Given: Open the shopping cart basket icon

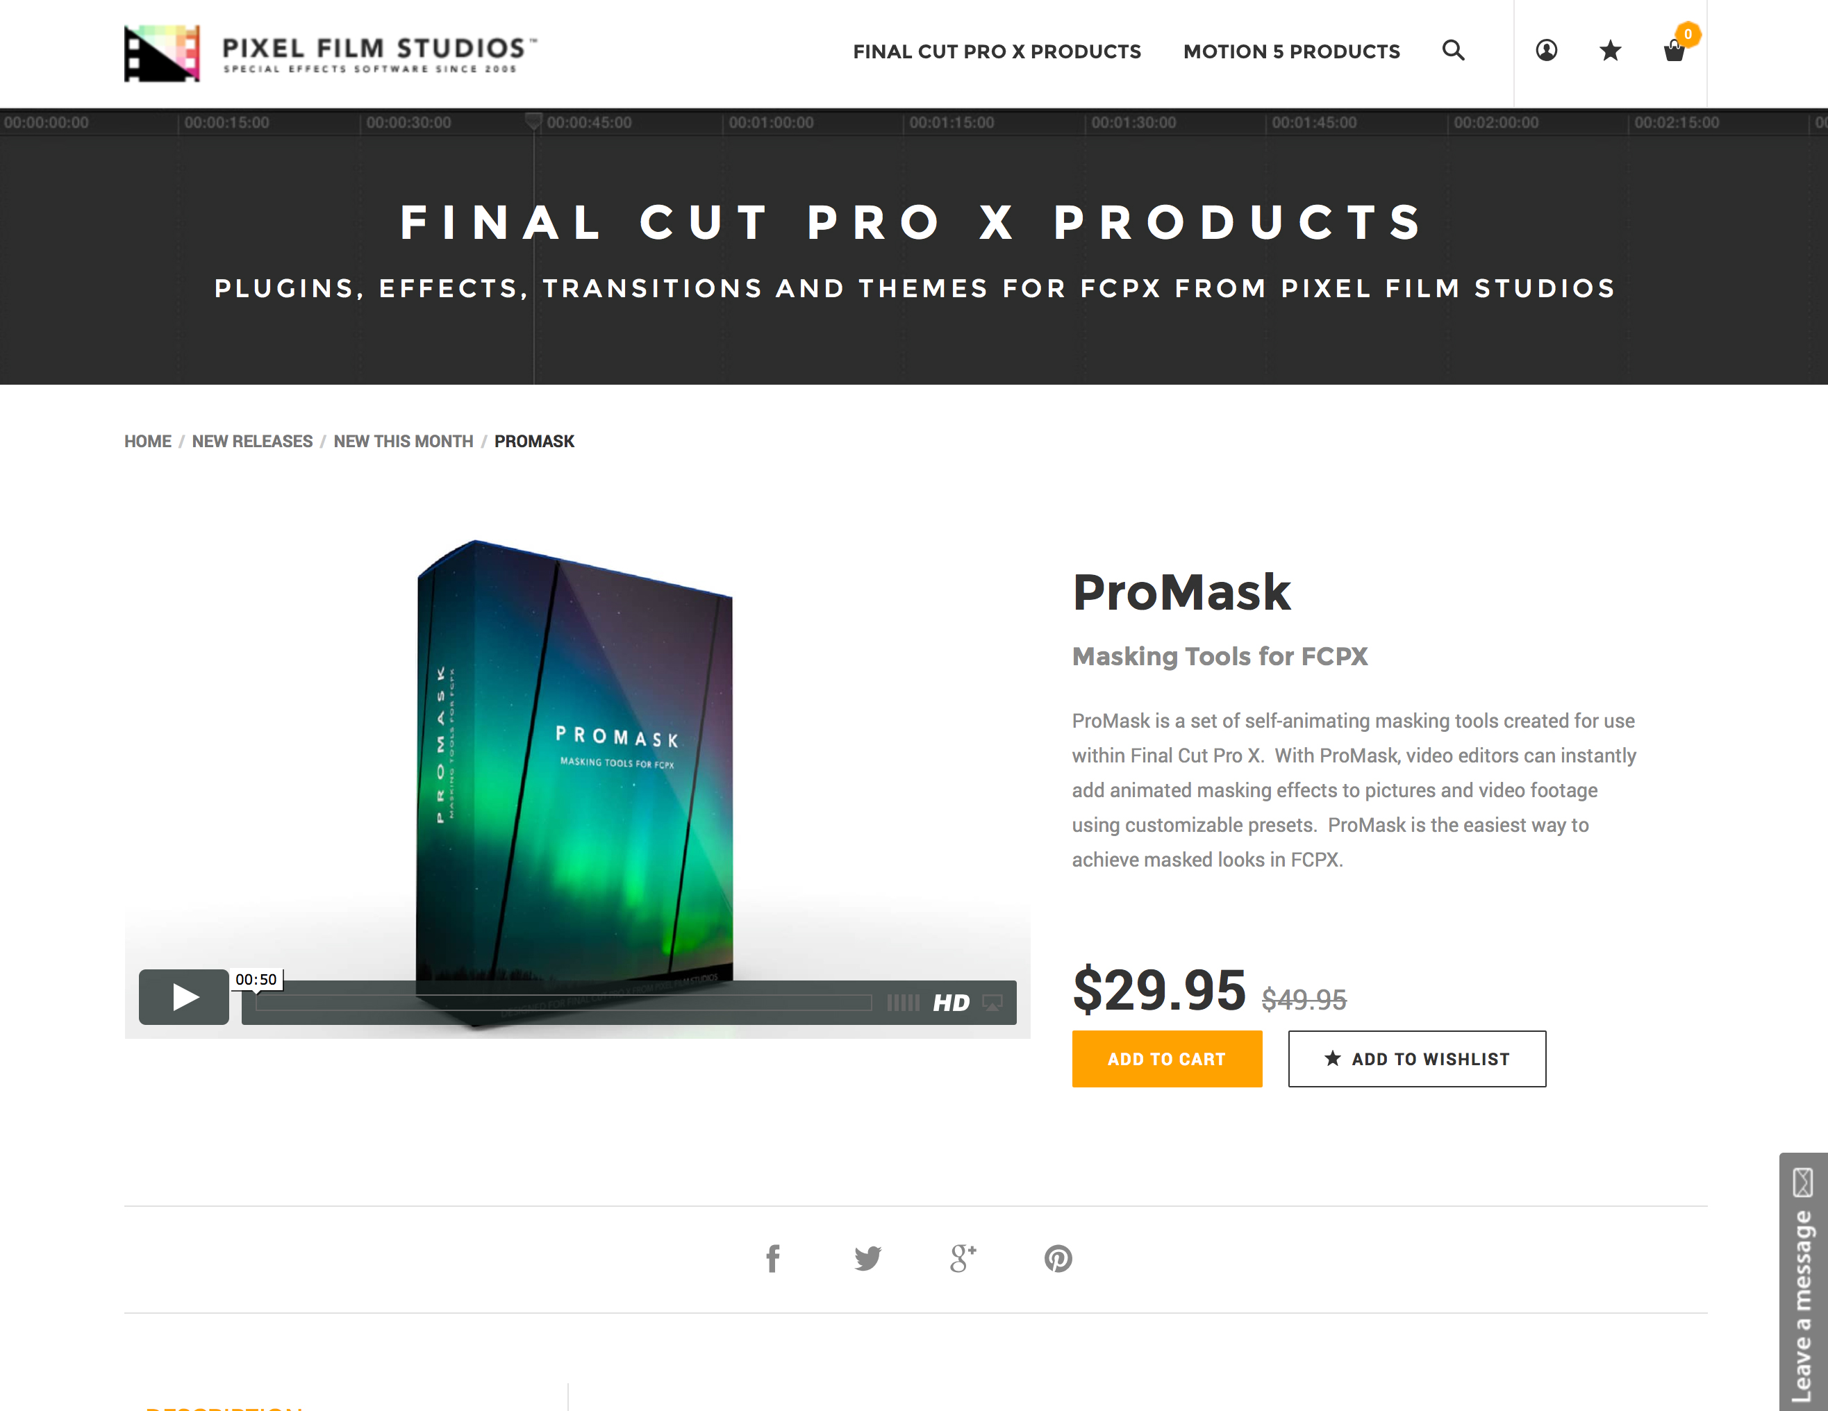Looking at the screenshot, I should click(x=1675, y=51).
